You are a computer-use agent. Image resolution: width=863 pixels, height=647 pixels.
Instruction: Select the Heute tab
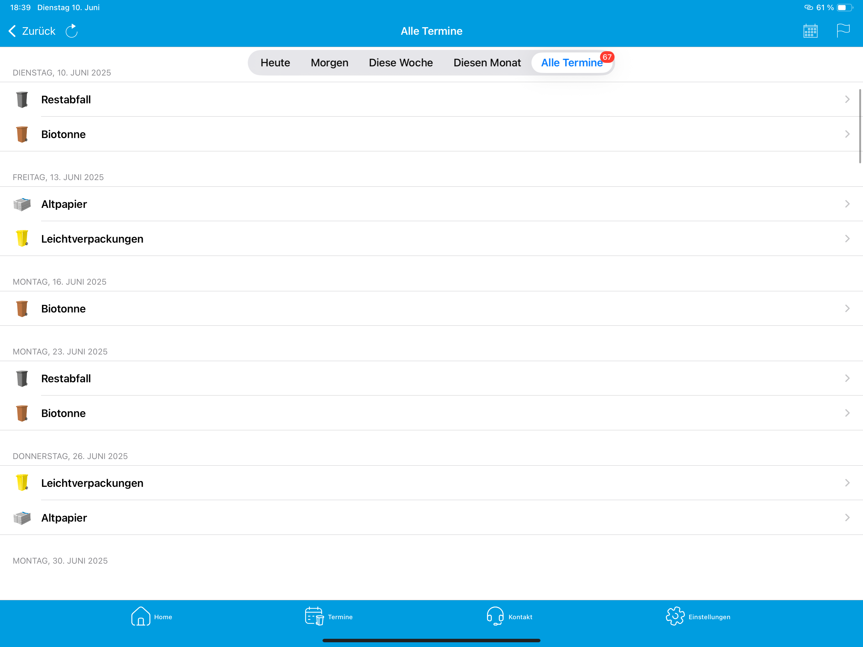point(275,63)
